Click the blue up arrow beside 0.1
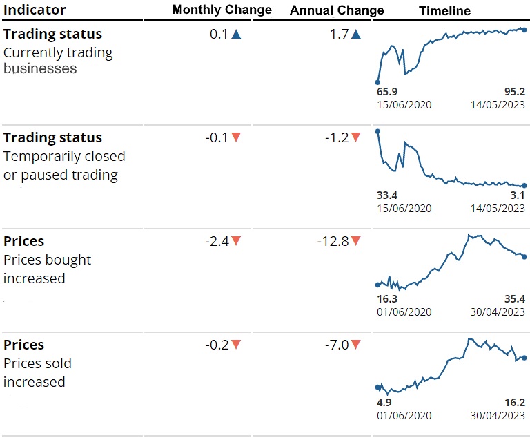This screenshot has width=530, height=440. click(x=236, y=34)
